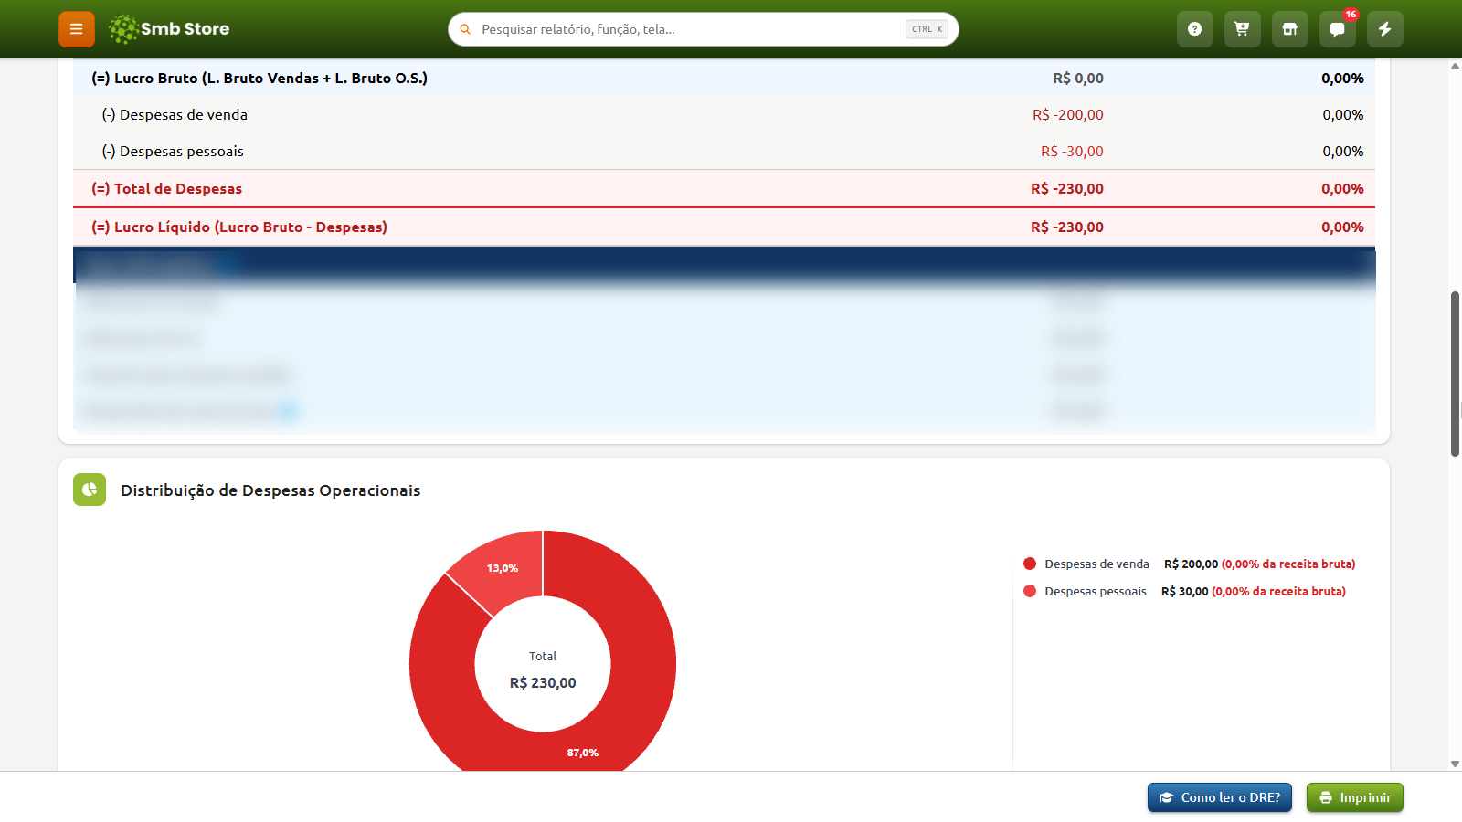Viewport: 1462px width, 822px height.
Task: Click the search magnifier icon
Action: pos(465,29)
